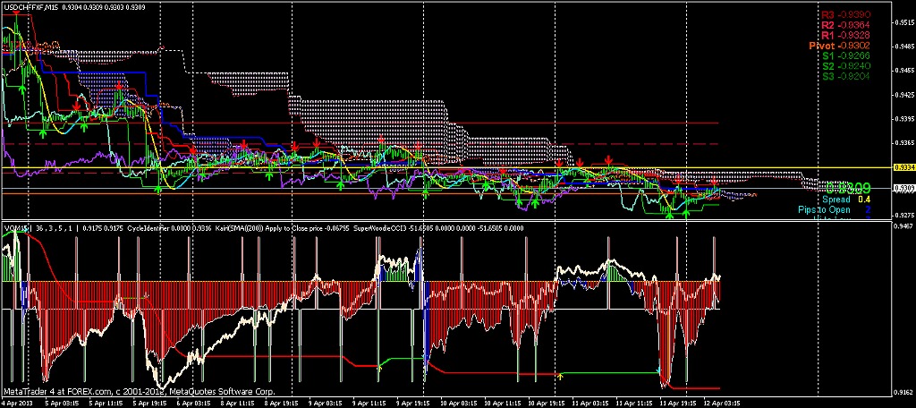Click the 11 Apr 03:15 time label
Screen dimensions: 916x408
[590, 402]
